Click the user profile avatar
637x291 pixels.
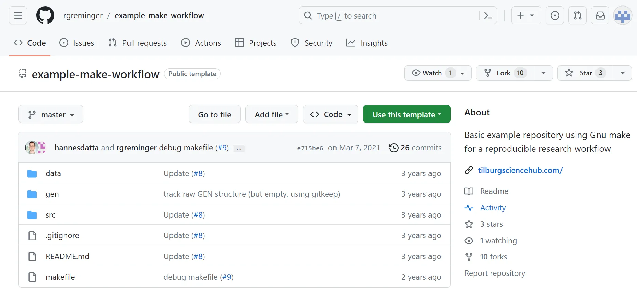[622, 15]
